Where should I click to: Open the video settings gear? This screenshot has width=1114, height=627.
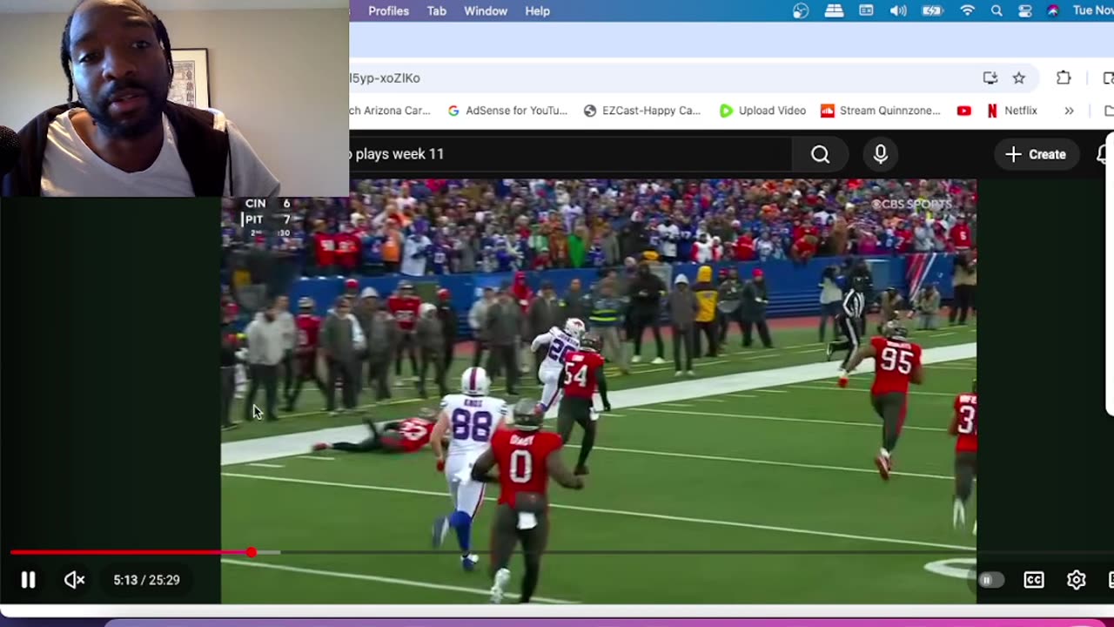1077,580
